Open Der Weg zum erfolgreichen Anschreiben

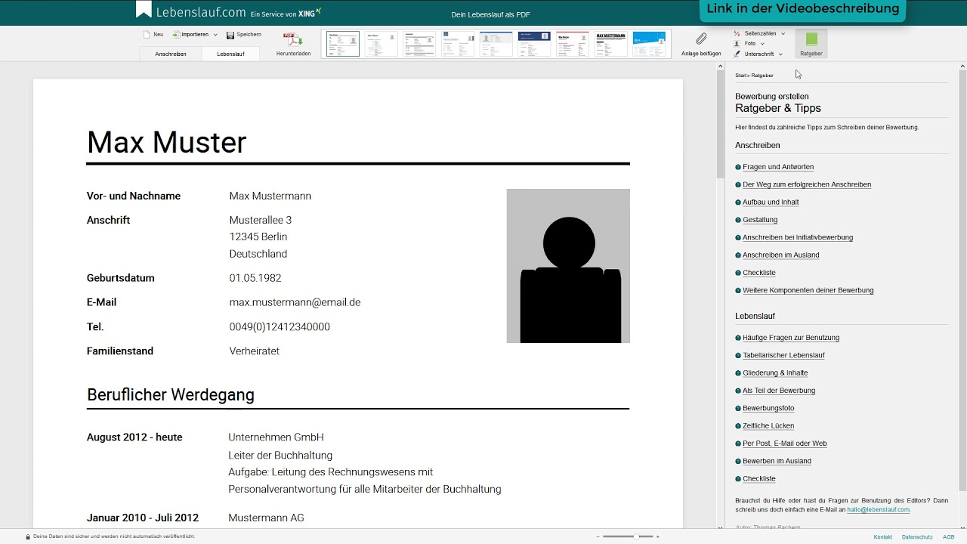(807, 184)
